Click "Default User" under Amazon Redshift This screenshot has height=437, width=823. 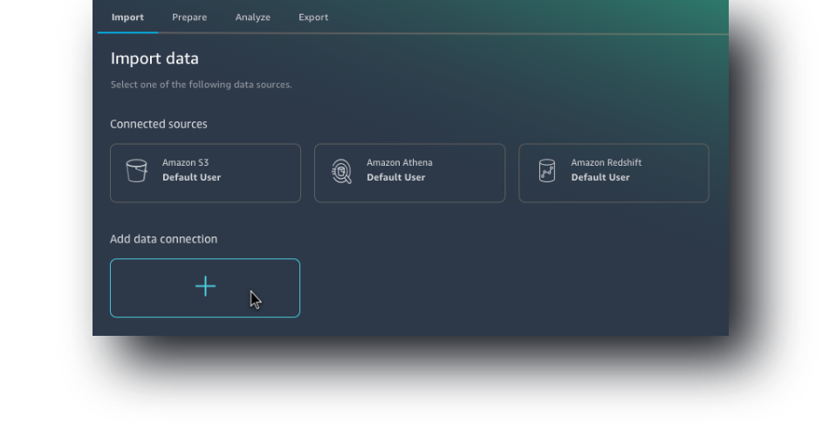(600, 177)
